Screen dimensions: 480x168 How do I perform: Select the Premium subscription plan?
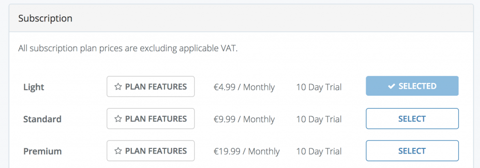click(x=412, y=151)
